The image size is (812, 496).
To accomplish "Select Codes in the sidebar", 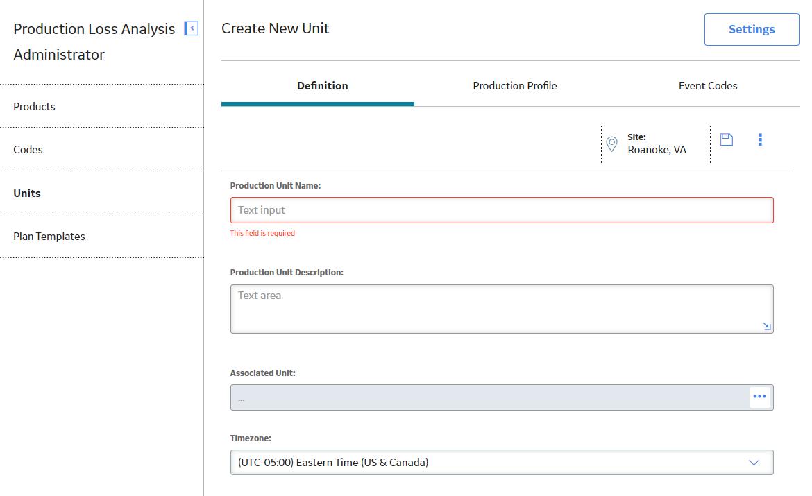I will [x=102, y=149].
